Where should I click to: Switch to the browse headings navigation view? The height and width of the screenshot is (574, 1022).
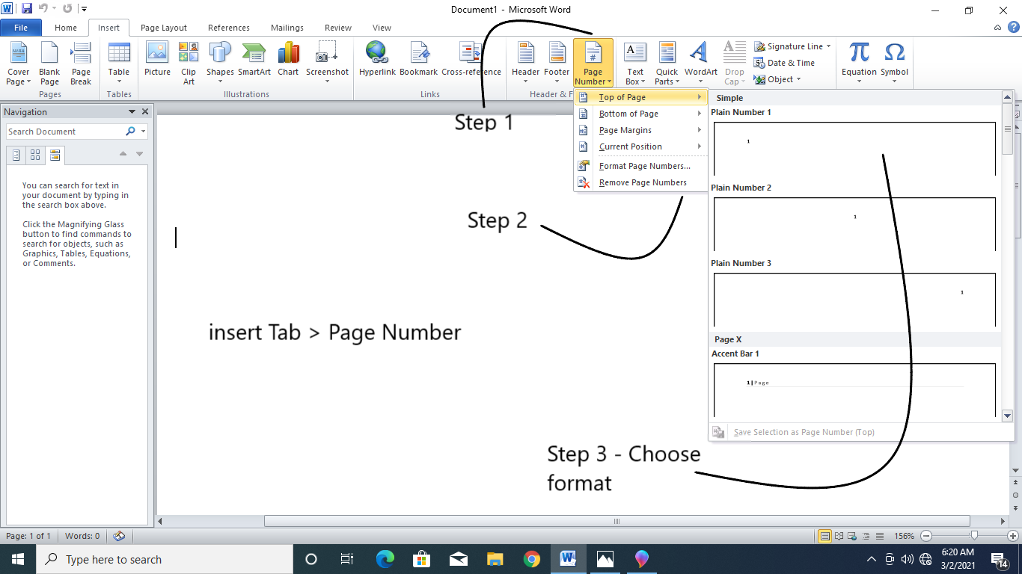(x=16, y=155)
